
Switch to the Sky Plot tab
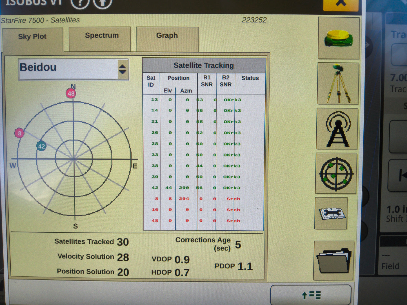(x=32, y=39)
